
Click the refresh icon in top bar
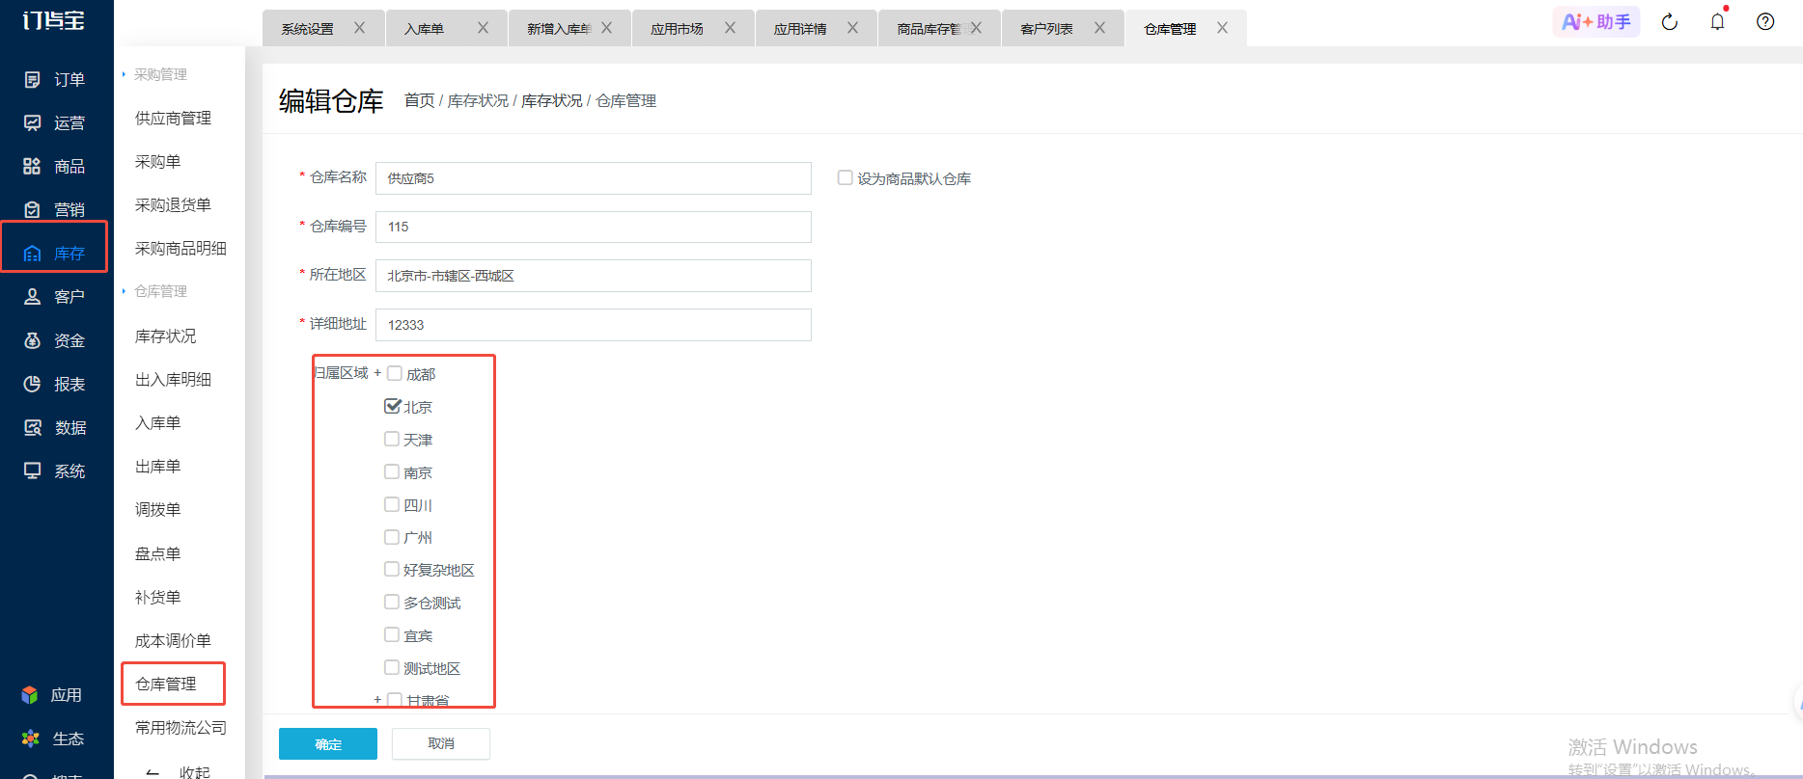1670,22
